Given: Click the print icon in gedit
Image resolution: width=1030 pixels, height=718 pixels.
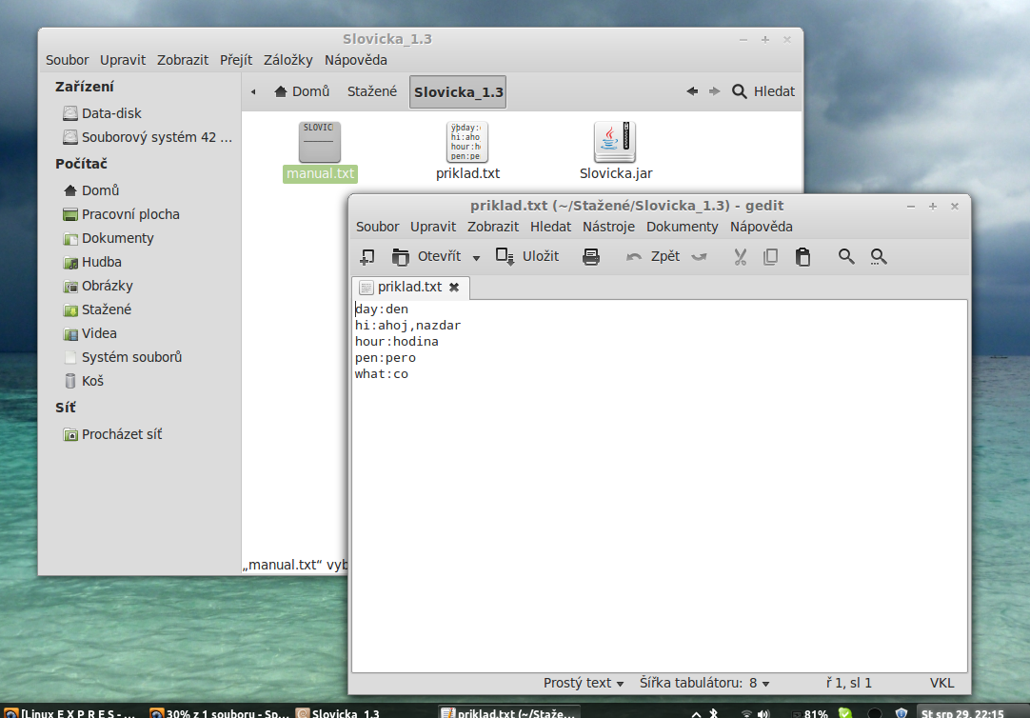Looking at the screenshot, I should tap(591, 257).
